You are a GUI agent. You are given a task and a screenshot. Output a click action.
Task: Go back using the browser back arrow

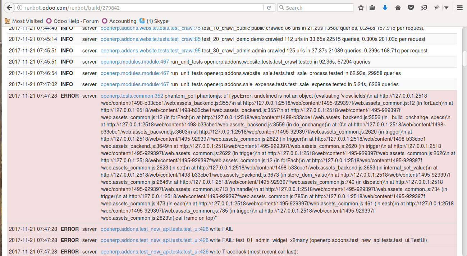tap(9, 8)
